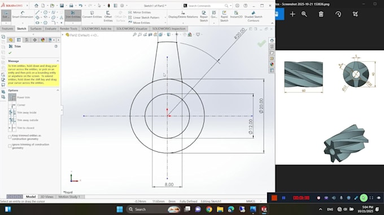
Task: Click the plus icon in Photos viewer
Action: click(x=293, y=14)
